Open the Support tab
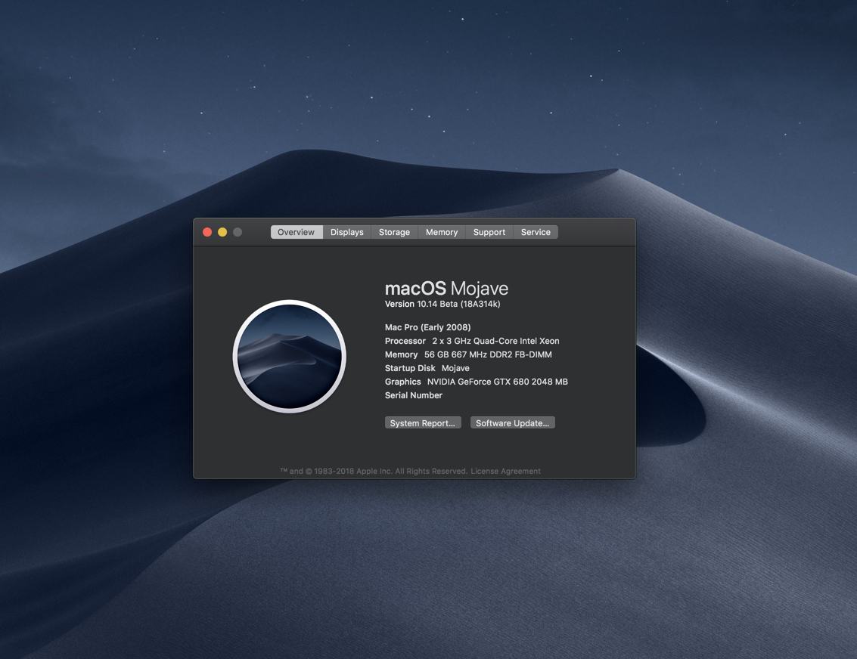The image size is (857, 659). (x=489, y=232)
